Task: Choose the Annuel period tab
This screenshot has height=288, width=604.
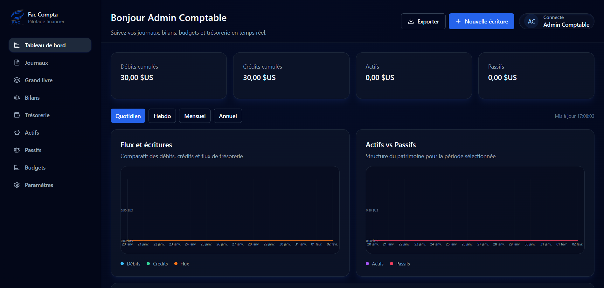Action: 228,116
